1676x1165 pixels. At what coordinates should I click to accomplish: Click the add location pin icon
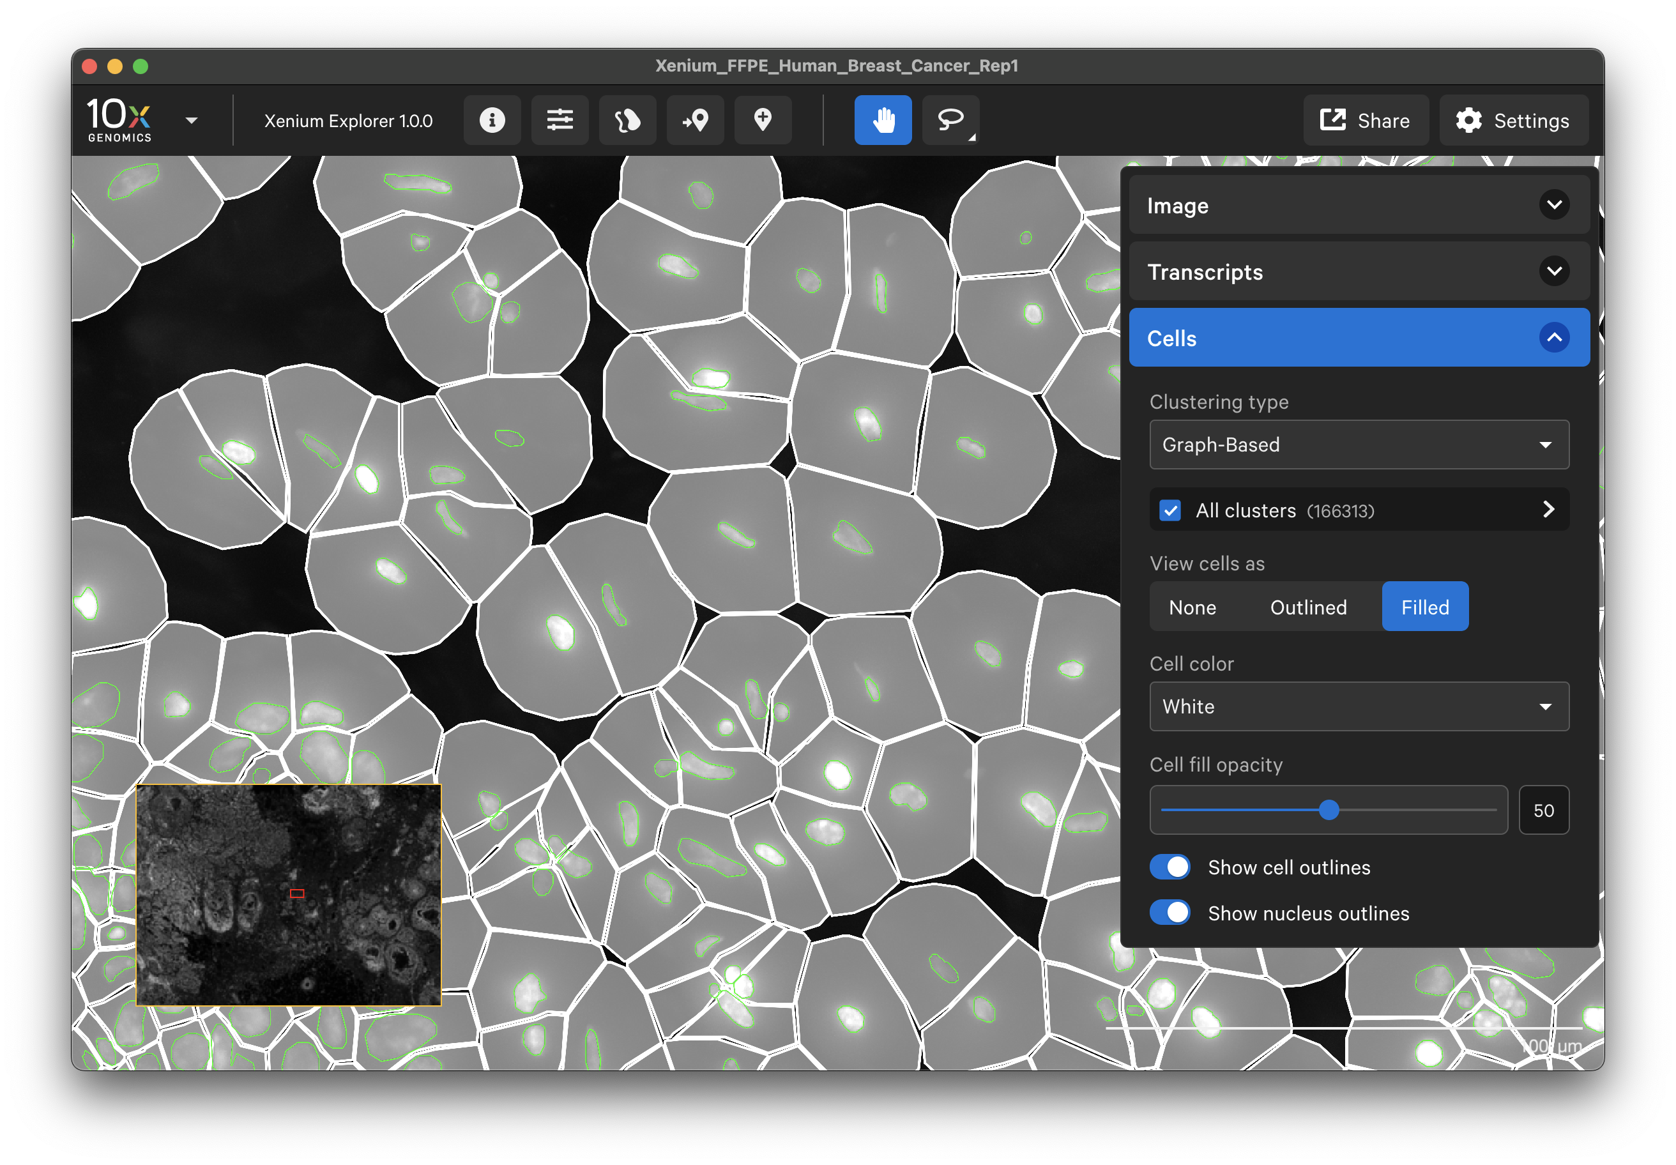(x=763, y=119)
